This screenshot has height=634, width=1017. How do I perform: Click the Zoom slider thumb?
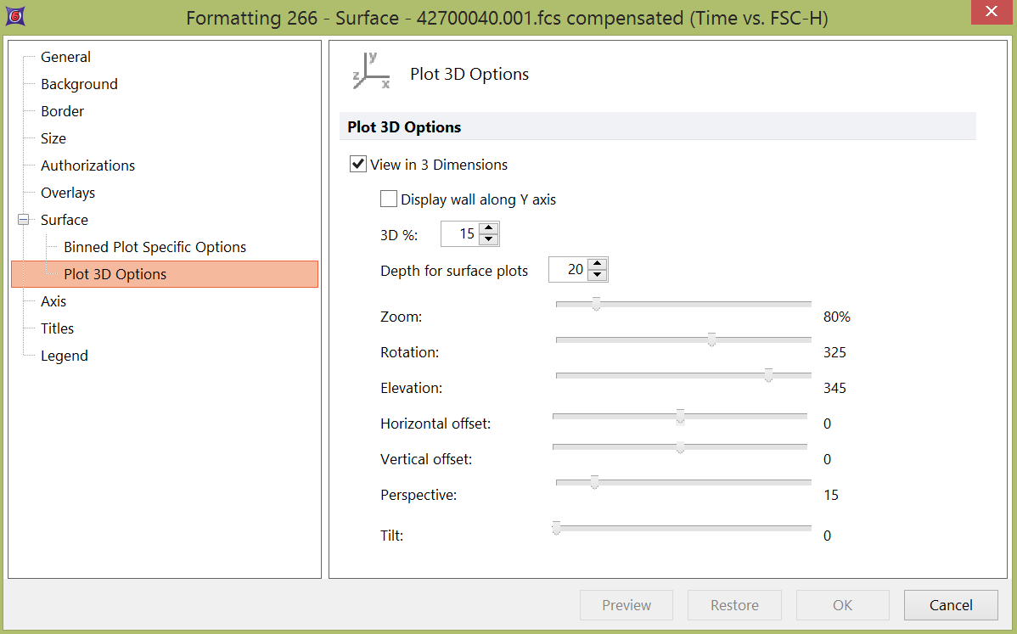[596, 304]
